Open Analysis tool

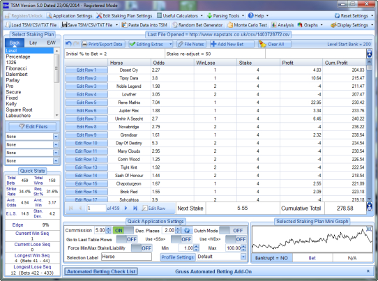(282, 25)
